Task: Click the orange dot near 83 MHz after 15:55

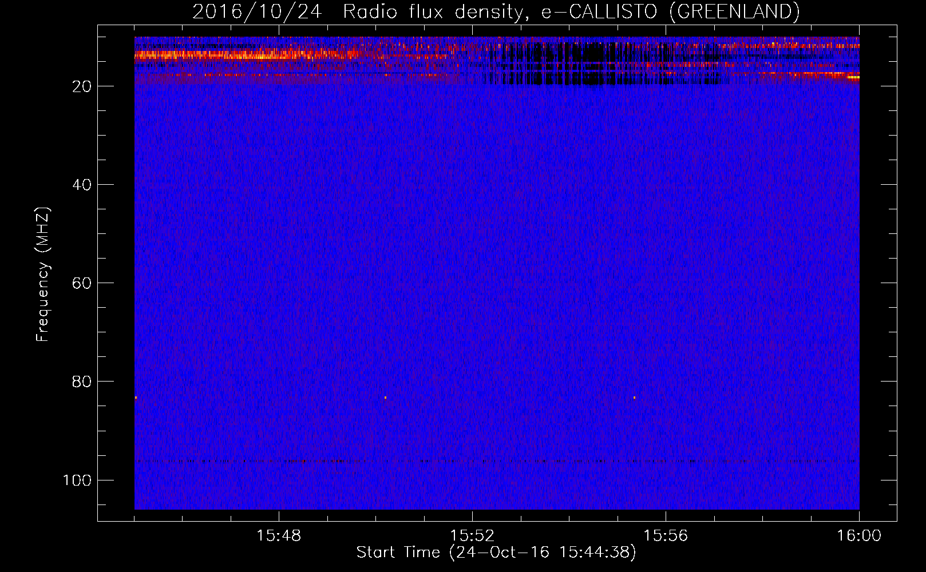Action: click(x=634, y=397)
